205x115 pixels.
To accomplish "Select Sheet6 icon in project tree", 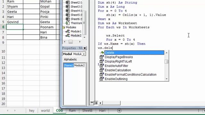I will click(68, 19).
